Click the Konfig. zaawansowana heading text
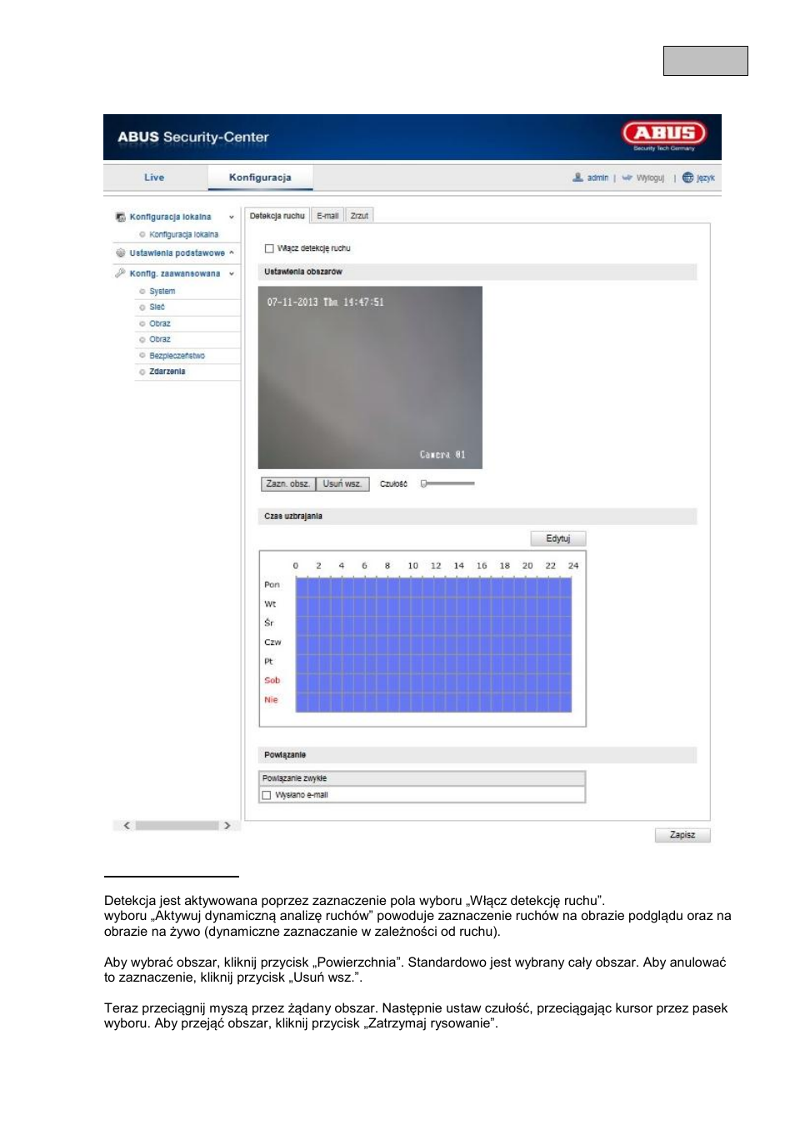The image size is (795, 1125). [175, 274]
